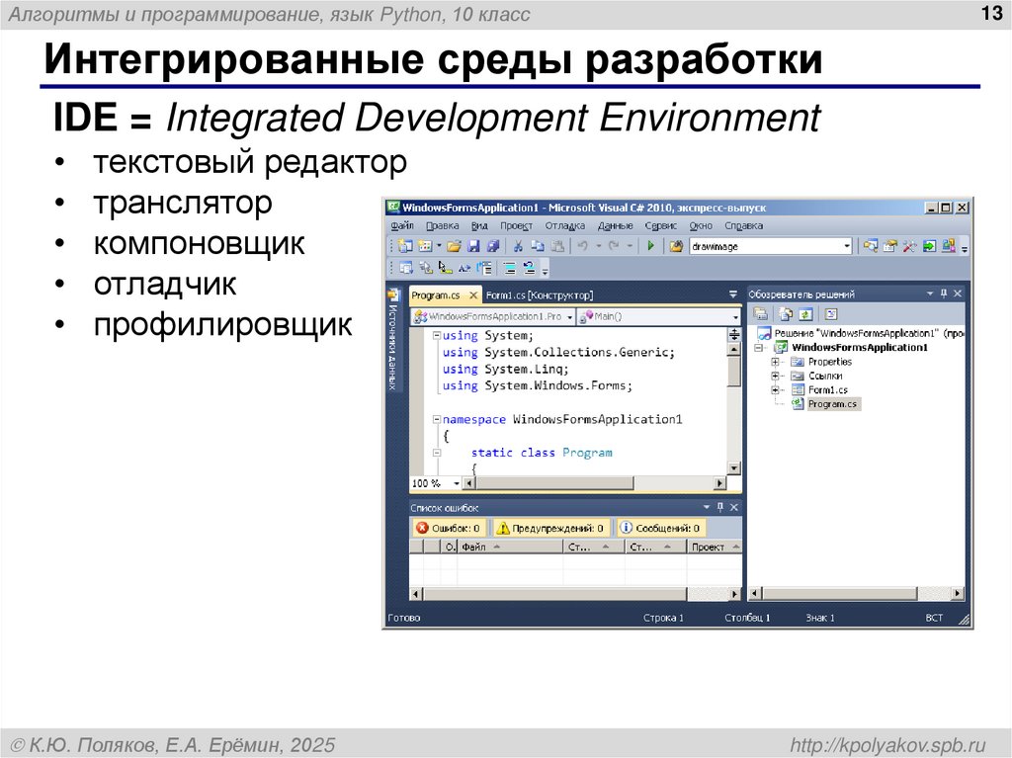Expand the Properties node in Solution Explorer
This screenshot has height=758, width=1012.
coord(775,362)
